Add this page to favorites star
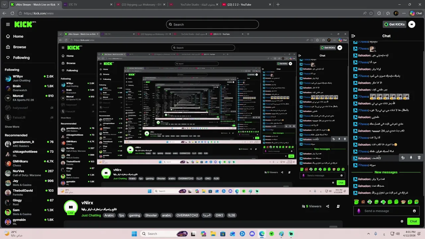 [372, 13]
